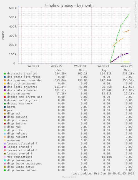Click the orange 'dns queries forwarded' swatch
This screenshot has height=180, width=138.
coord(5,80)
